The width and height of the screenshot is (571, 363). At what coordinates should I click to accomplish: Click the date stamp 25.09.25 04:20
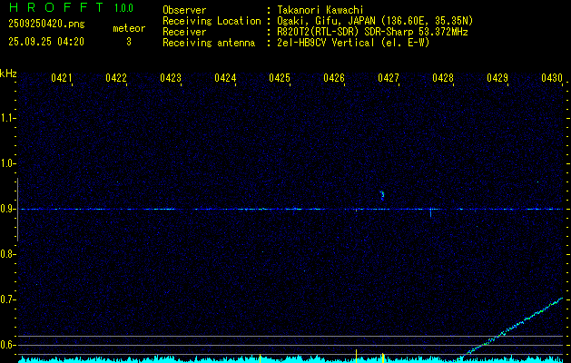click(46, 42)
